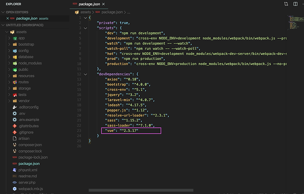Image resolution: width=304 pixels, height=194 pixels.
Task: Expand the app folder chevron
Action: click(x=9, y=38)
